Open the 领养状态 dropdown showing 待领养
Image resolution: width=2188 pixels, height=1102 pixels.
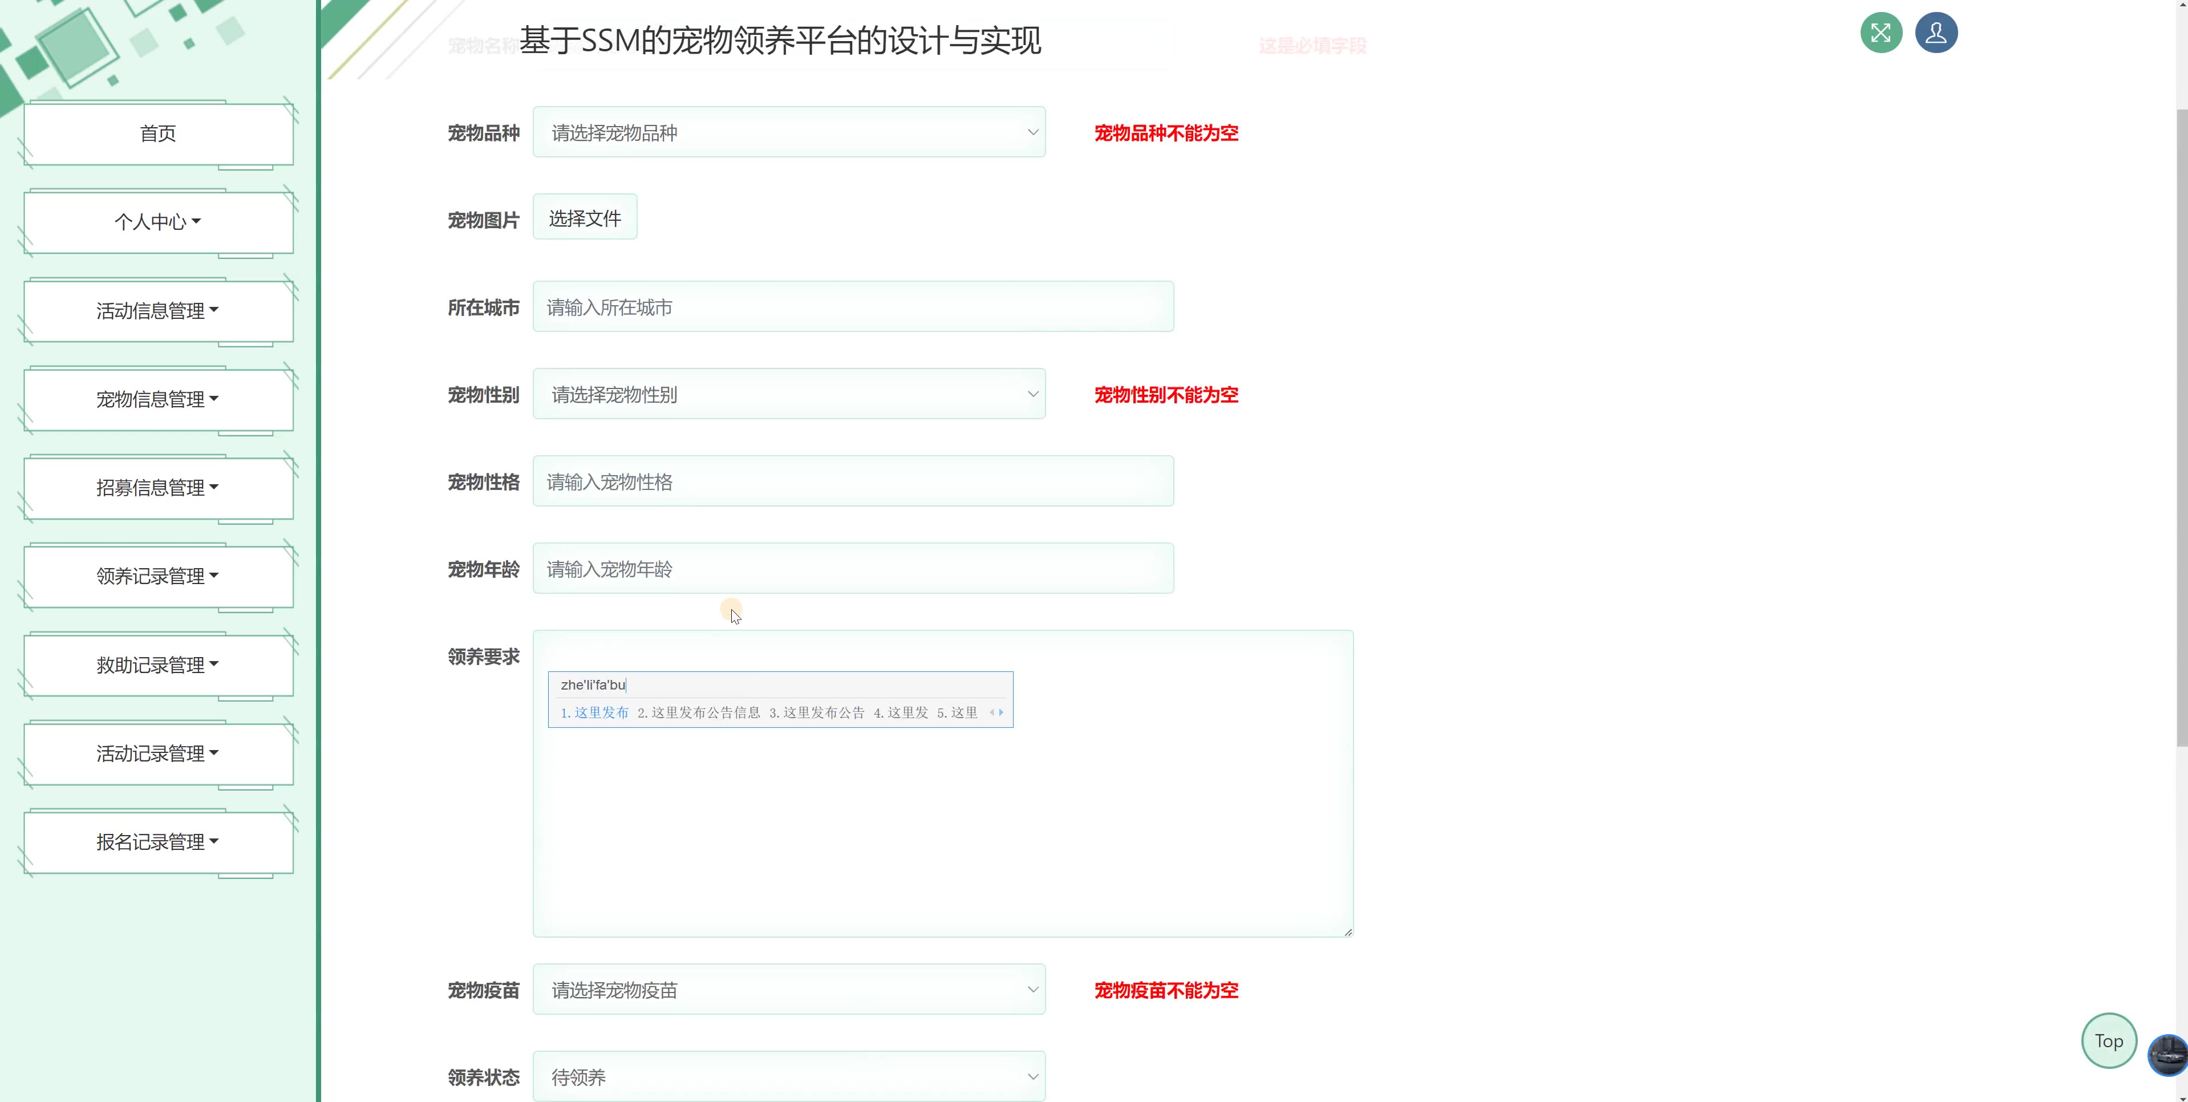point(788,1076)
